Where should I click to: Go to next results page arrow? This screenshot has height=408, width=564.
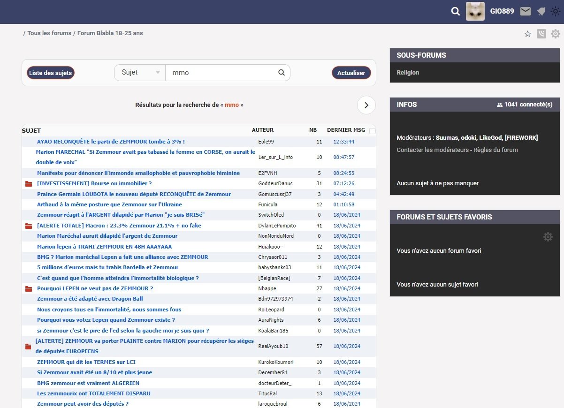[366, 105]
